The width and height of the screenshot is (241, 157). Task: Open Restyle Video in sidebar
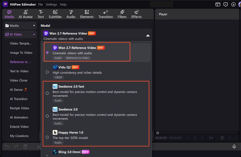point(20,108)
